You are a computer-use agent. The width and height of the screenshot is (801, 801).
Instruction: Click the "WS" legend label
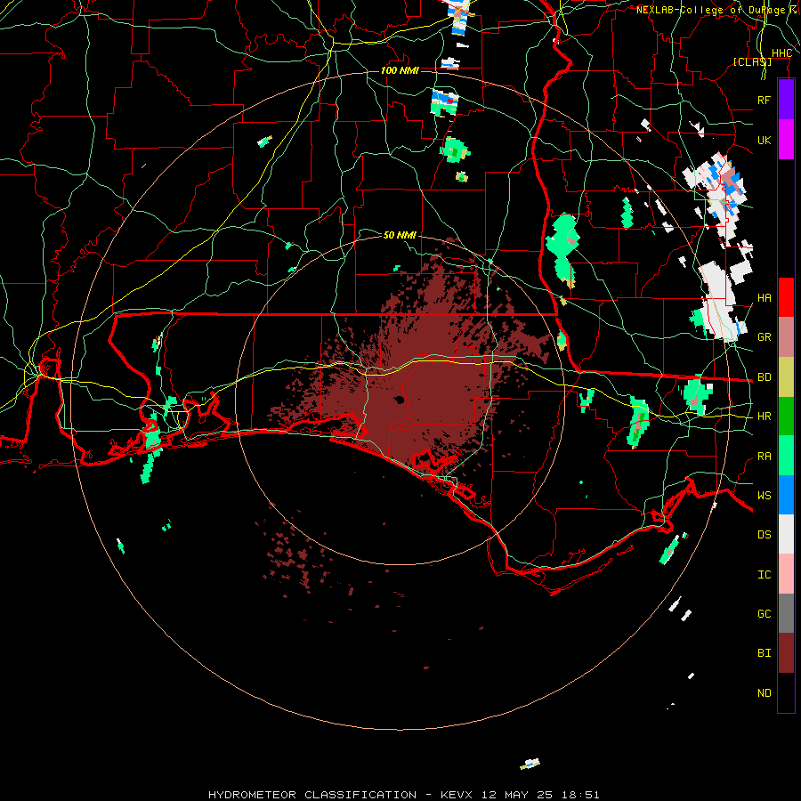[765, 496]
